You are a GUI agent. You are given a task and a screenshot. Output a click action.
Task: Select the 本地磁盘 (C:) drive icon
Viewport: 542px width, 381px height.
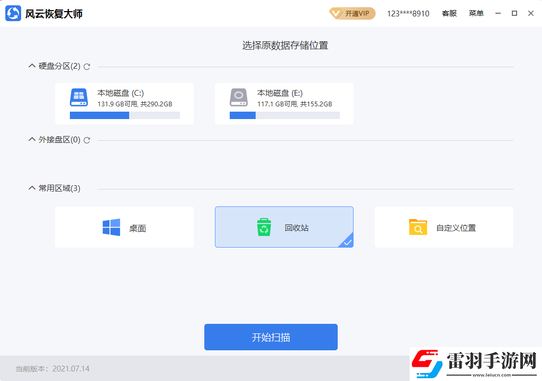(x=78, y=98)
